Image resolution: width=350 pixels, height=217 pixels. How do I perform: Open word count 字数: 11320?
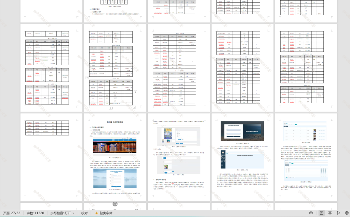point(35,213)
